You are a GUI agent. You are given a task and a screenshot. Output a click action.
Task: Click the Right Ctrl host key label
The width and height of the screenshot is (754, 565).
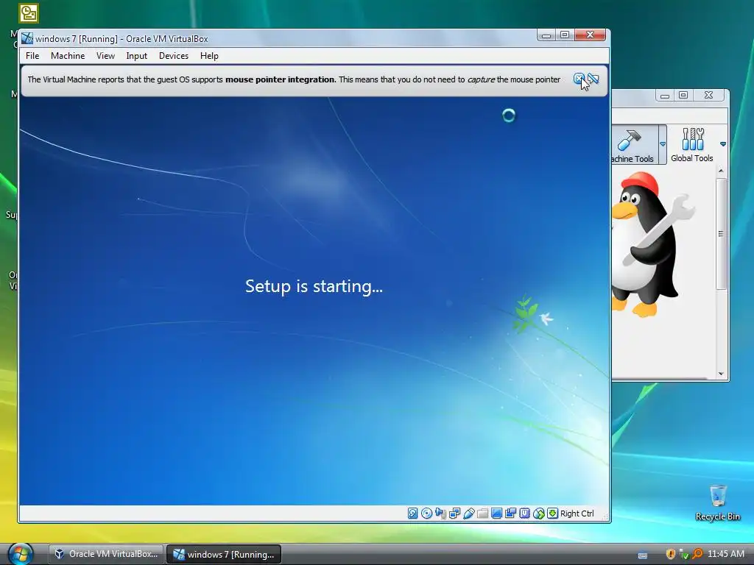pos(577,514)
